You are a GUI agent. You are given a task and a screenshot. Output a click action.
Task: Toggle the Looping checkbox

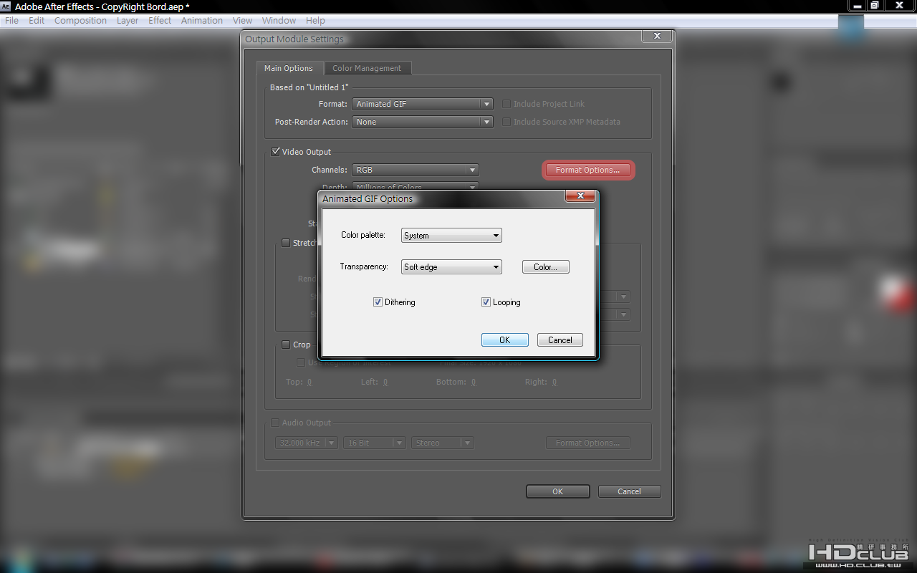[486, 302]
